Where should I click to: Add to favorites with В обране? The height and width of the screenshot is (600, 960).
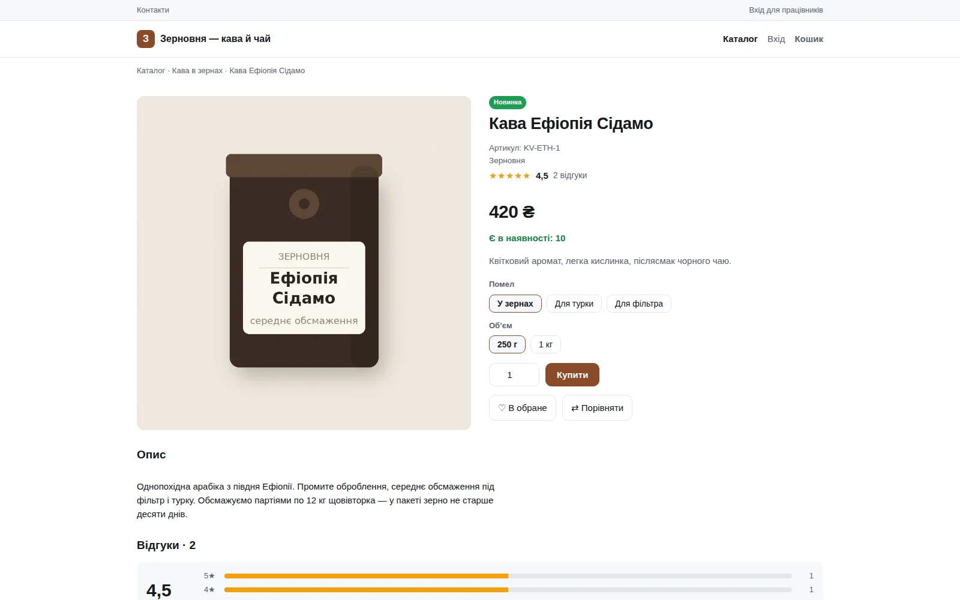click(x=523, y=408)
